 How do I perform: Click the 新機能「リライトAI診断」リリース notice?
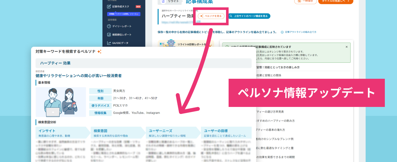pos(124,14)
